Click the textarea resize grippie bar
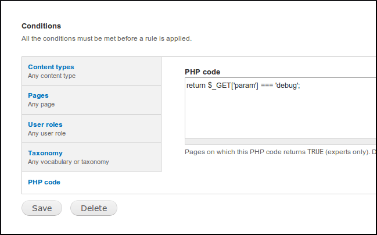 tap(281, 141)
